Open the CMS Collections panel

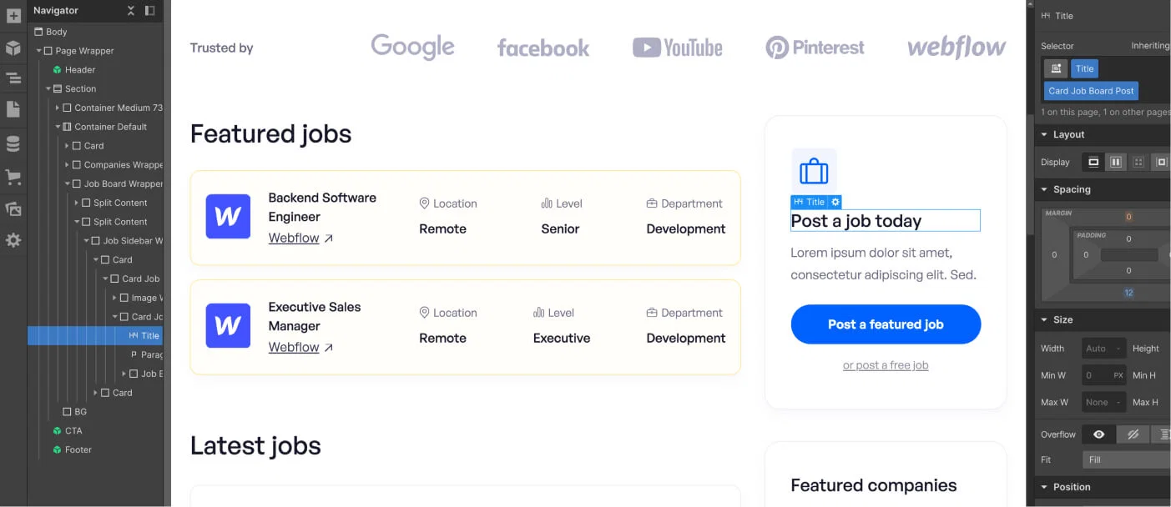click(x=13, y=143)
